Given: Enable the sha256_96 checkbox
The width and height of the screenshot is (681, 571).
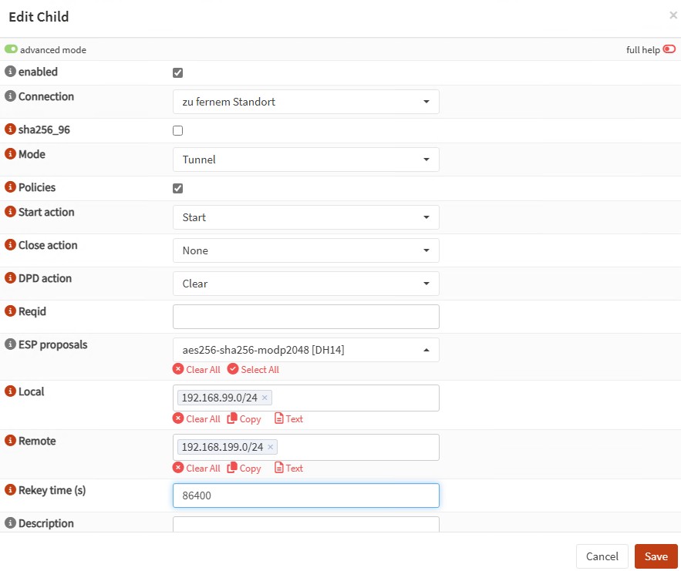Looking at the screenshot, I should pyautogui.click(x=177, y=131).
